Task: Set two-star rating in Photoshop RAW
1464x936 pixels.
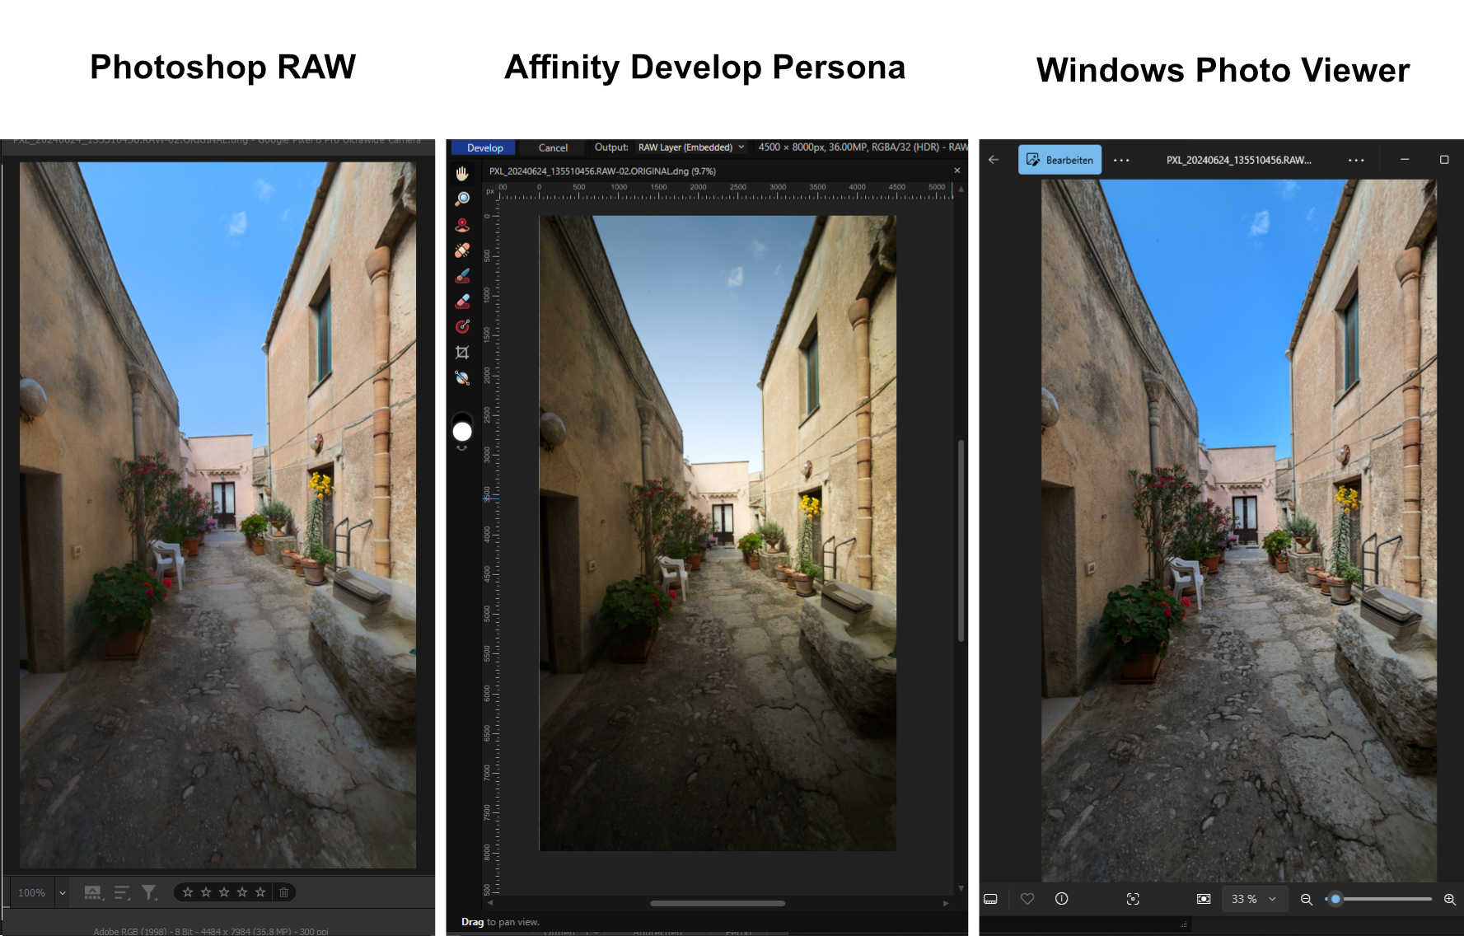Action: [x=206, y=892]
